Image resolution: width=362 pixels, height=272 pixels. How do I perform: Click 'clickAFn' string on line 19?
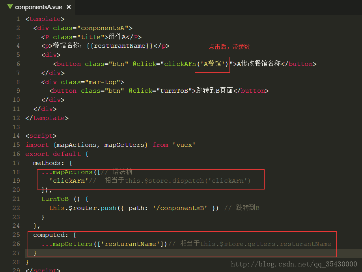point(69,181)
